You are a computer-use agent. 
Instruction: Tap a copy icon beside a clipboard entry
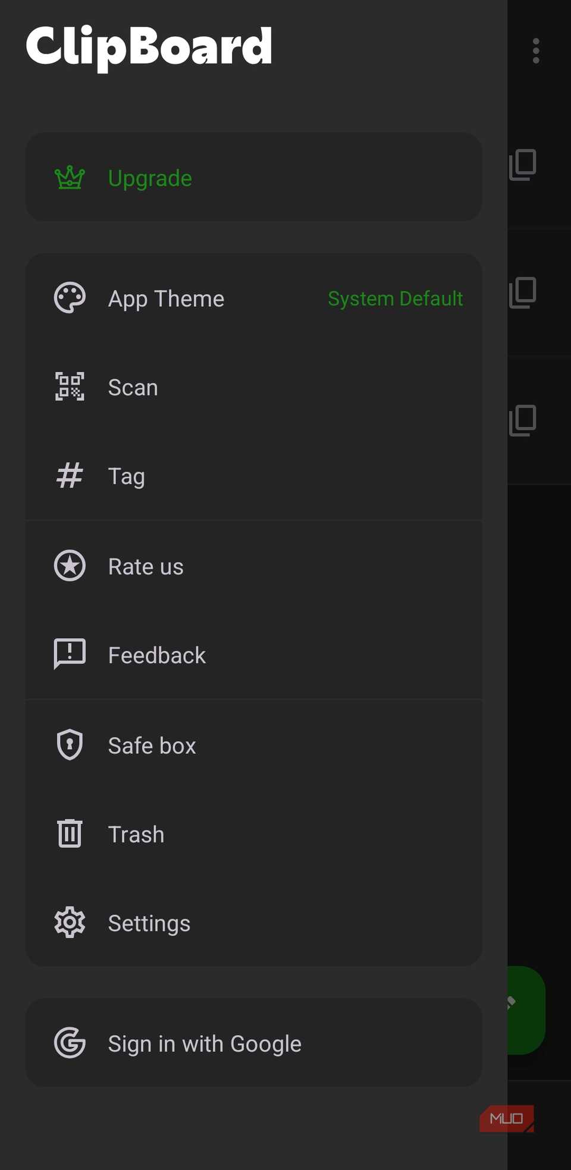coord(522,165)
